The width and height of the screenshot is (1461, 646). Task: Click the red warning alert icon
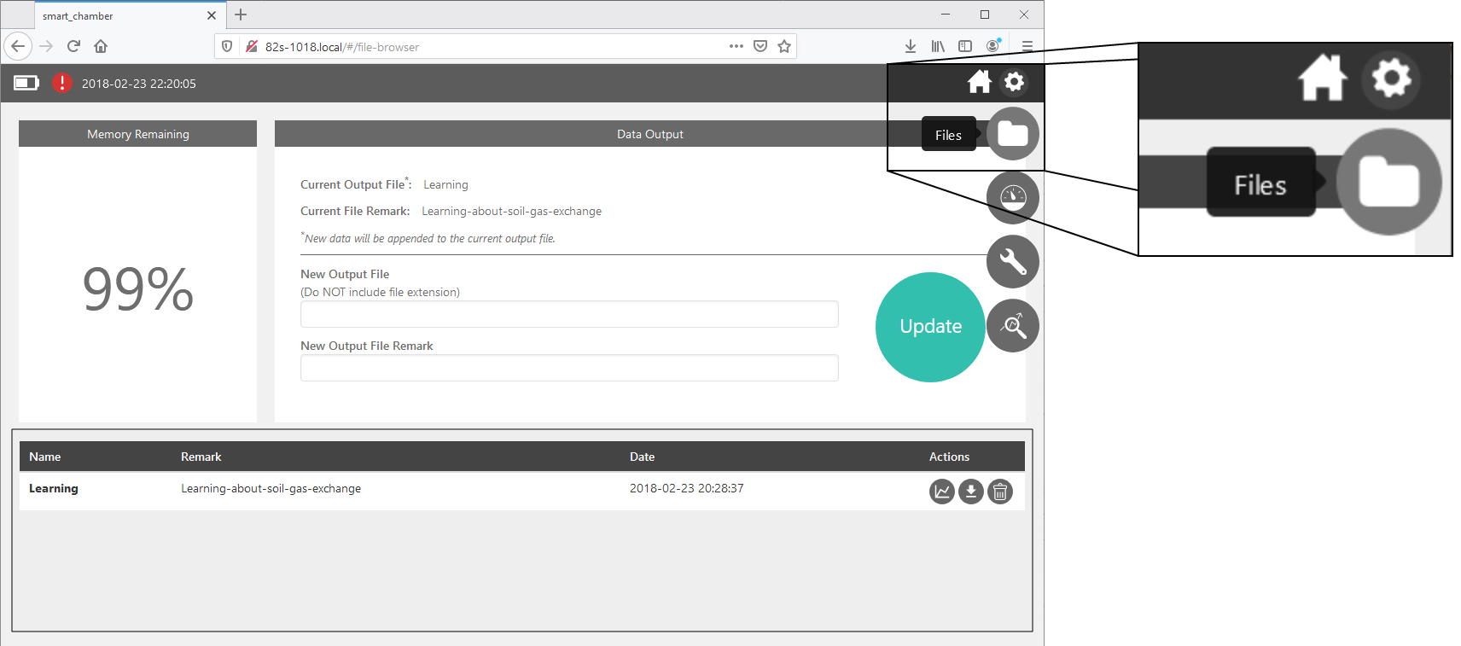click(x=61, y=83)
